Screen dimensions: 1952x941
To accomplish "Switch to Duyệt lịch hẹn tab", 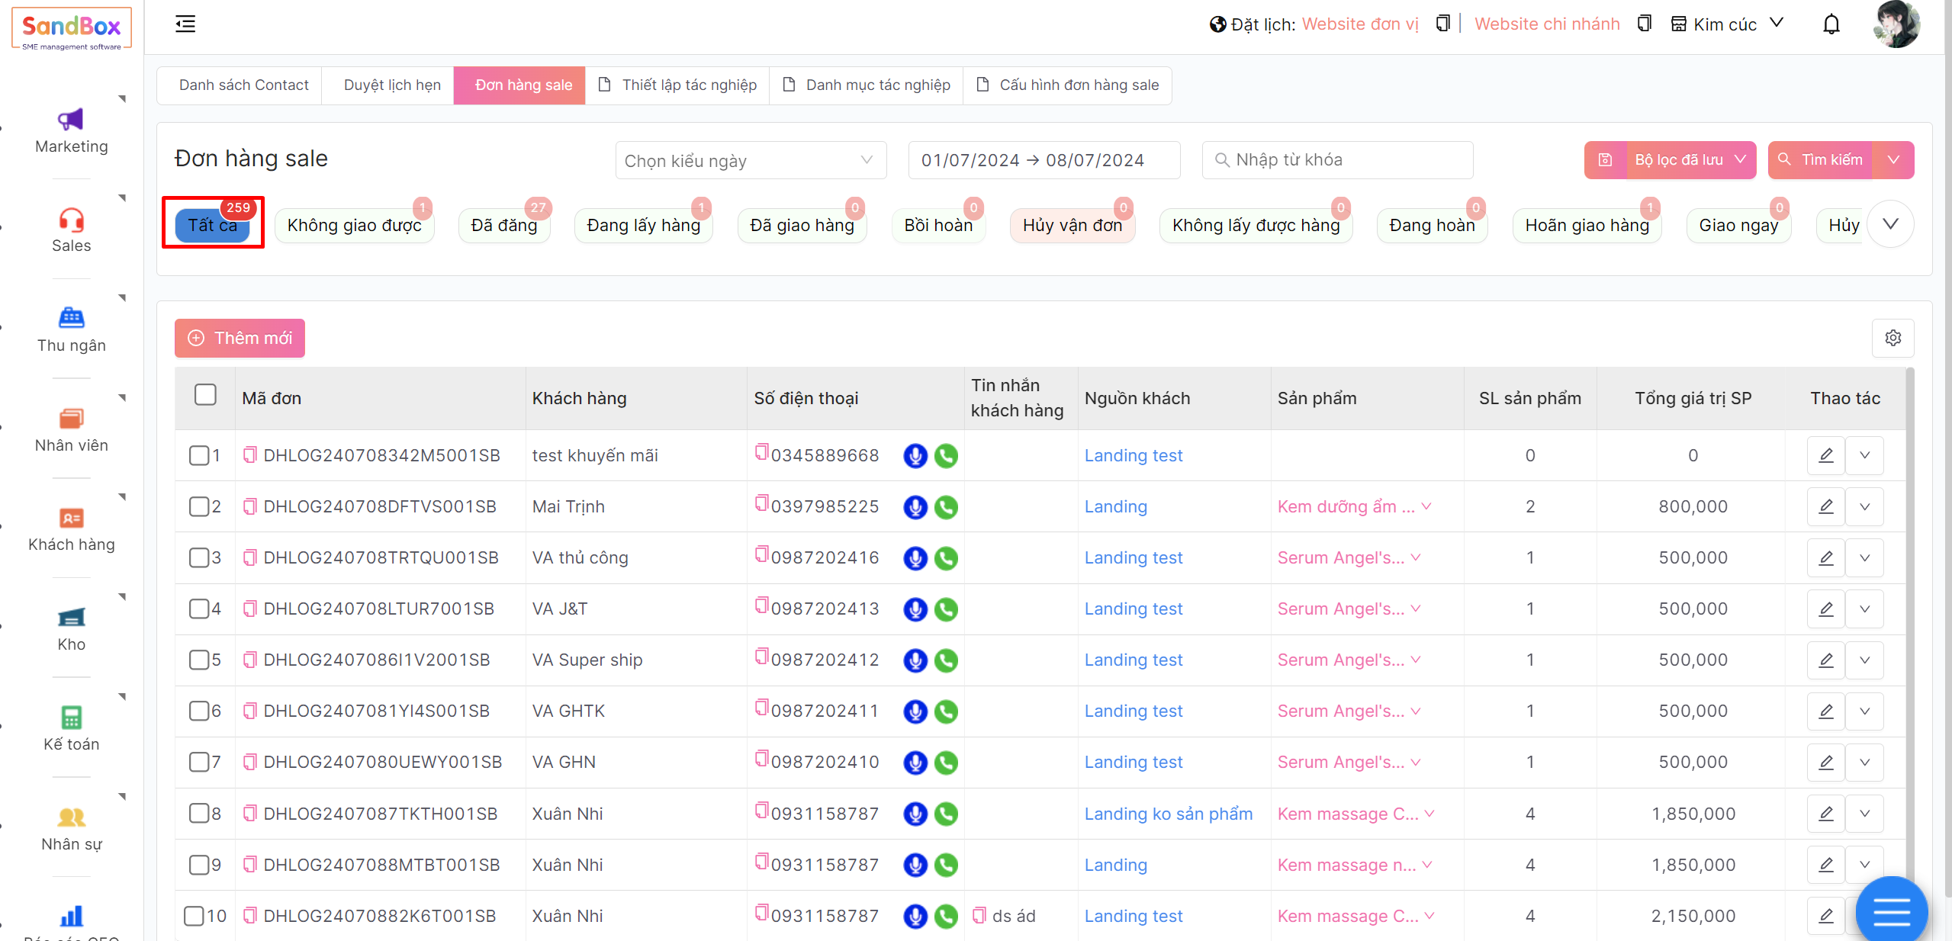I will (391, 85).
